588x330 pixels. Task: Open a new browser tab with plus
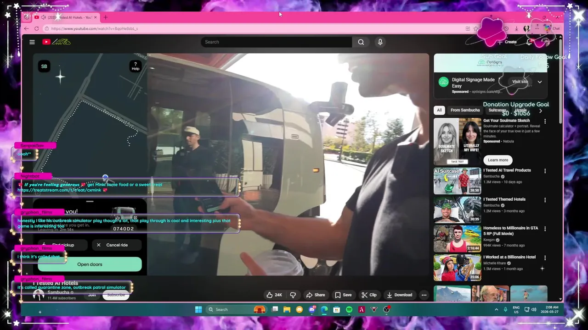(x=105, y=17)
